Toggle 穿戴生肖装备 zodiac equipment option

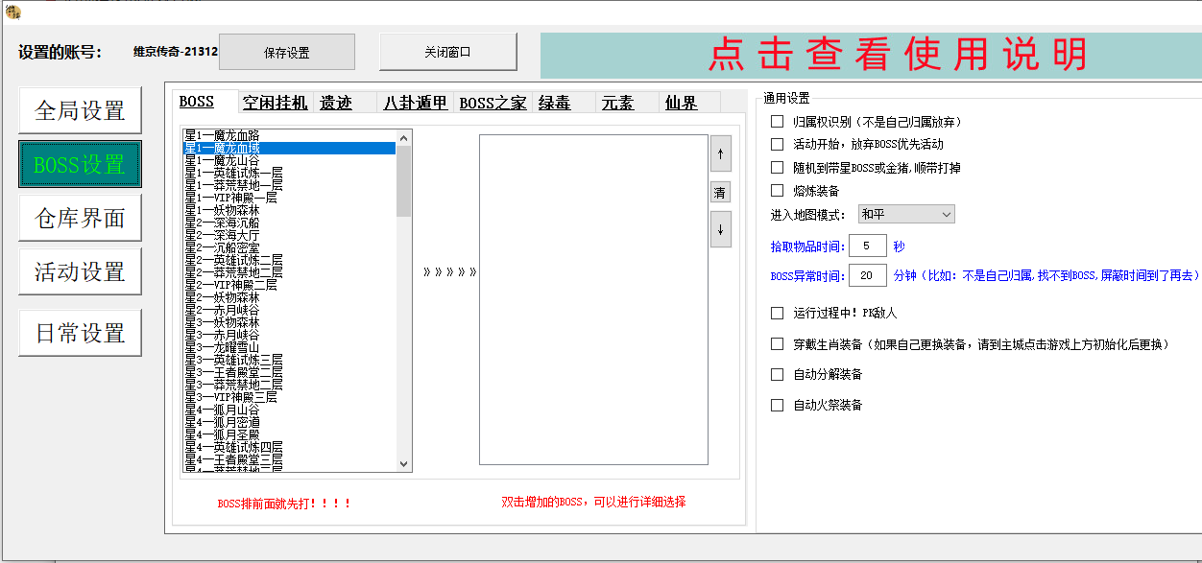(776, 343)
